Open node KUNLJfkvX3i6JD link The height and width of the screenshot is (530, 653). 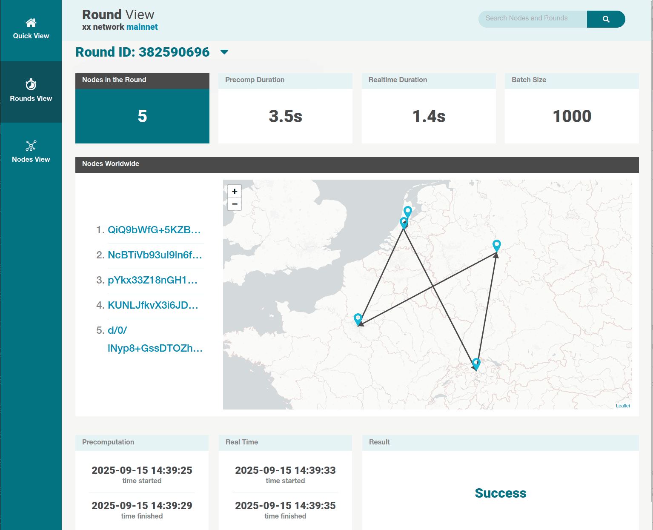tap(153, 305)
